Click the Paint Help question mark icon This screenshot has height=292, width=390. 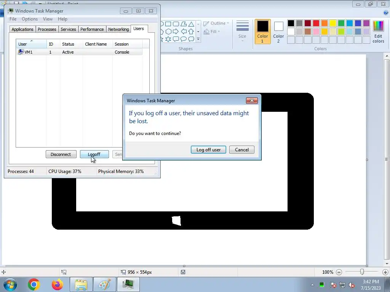tap(386, 13)
